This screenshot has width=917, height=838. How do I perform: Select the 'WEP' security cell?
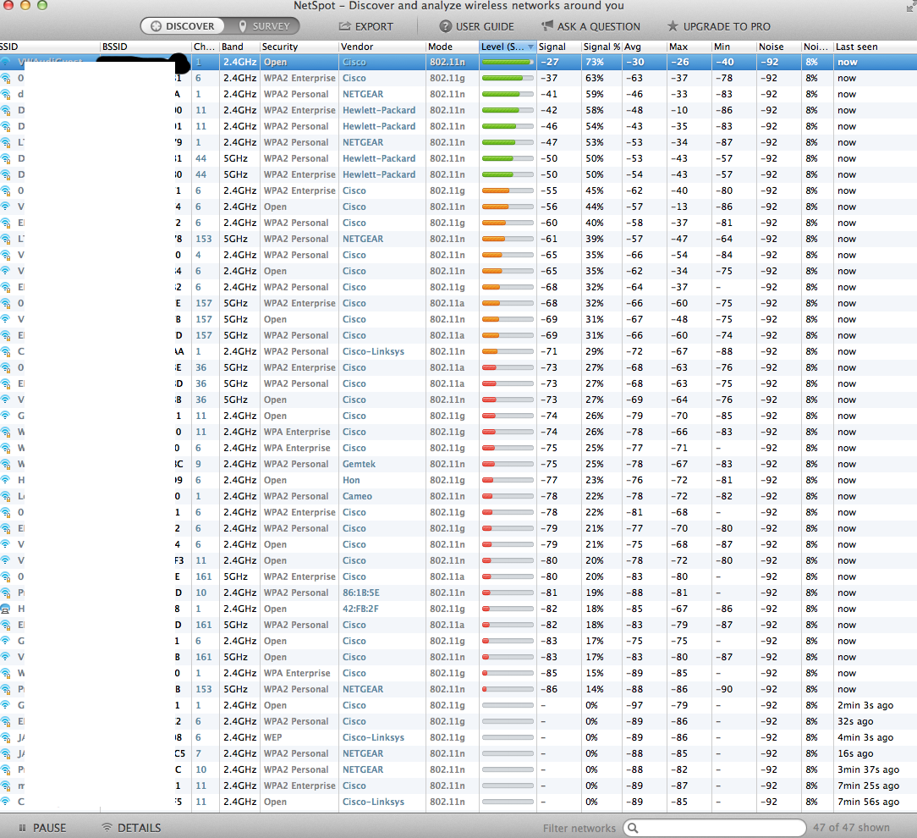click(272, 737)
